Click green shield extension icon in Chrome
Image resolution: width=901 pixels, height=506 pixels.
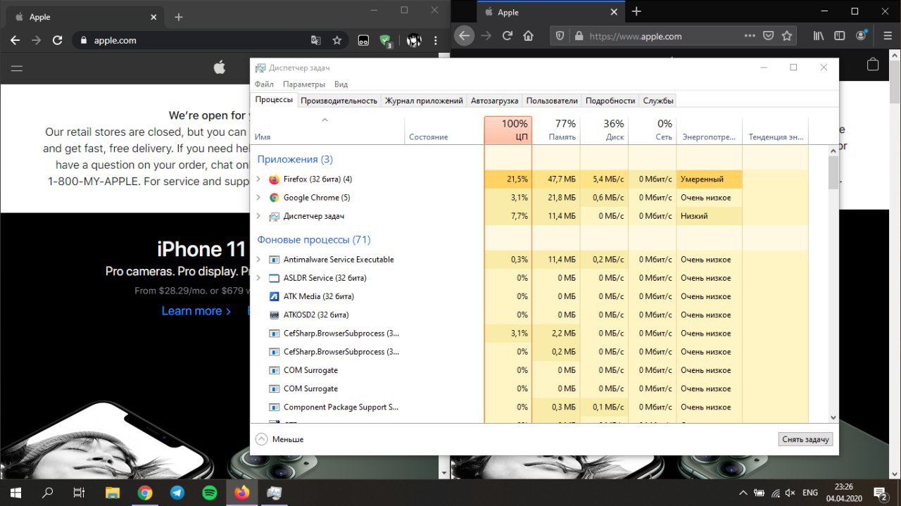pyautogui.click(x=385, y=41)
